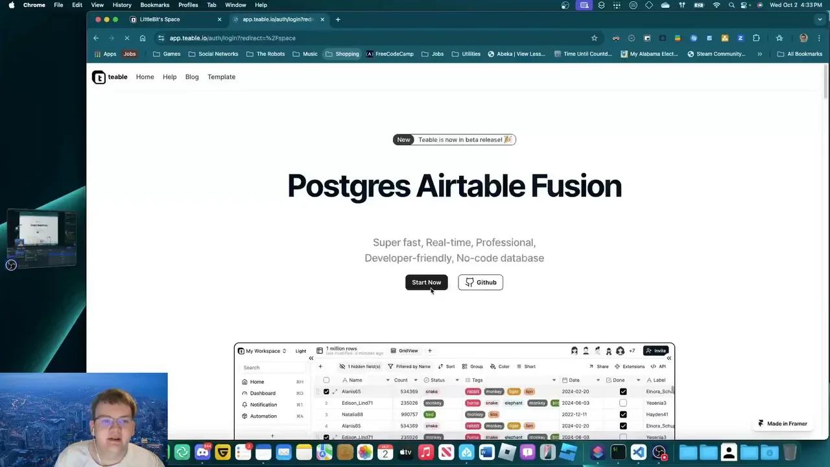Open the Date column dropdown arrow
This screenshot has height=467, width=830.
point(598,380)
